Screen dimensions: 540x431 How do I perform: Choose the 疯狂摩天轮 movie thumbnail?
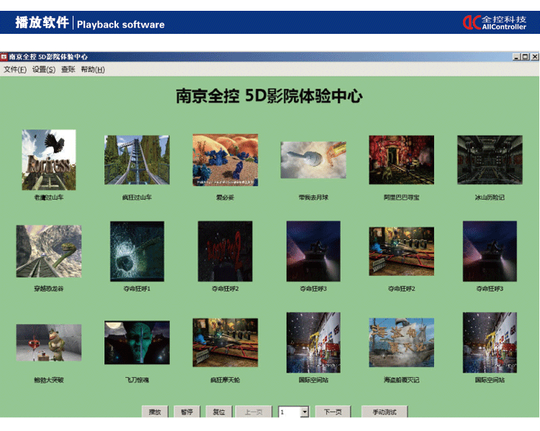(x=225, y=342)
